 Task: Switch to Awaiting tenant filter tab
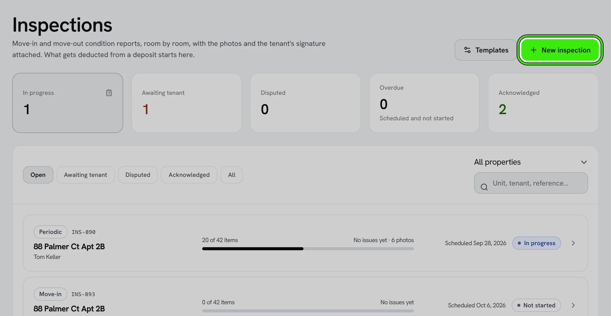pos(86,175)
